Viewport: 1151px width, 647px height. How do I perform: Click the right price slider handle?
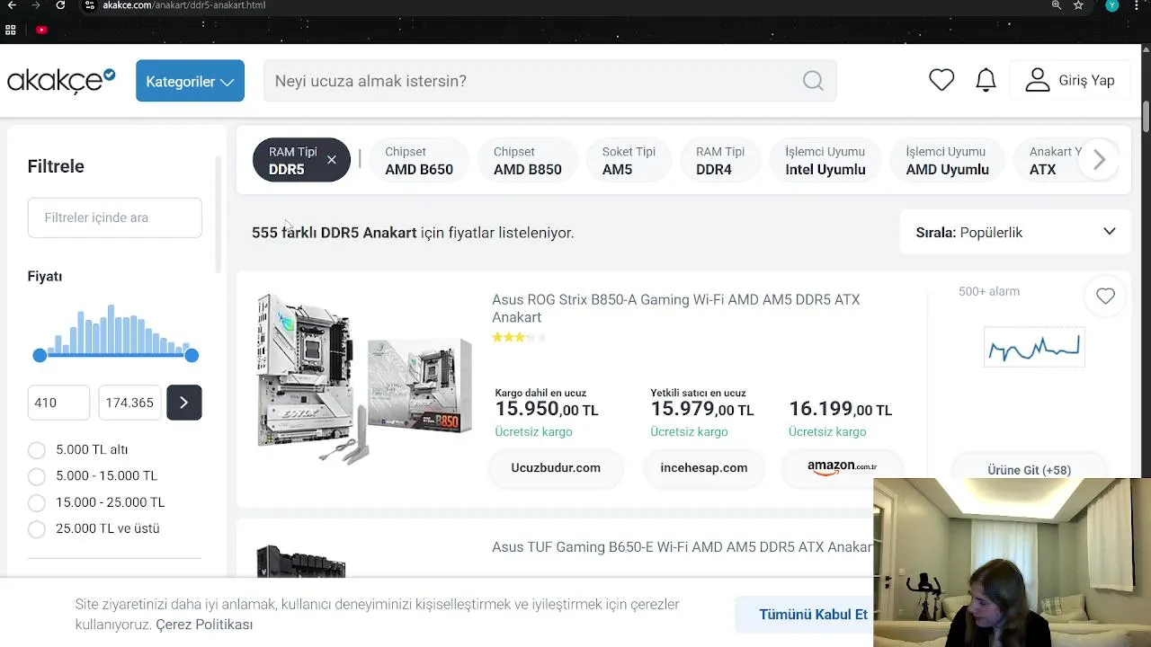pos(192,356)
